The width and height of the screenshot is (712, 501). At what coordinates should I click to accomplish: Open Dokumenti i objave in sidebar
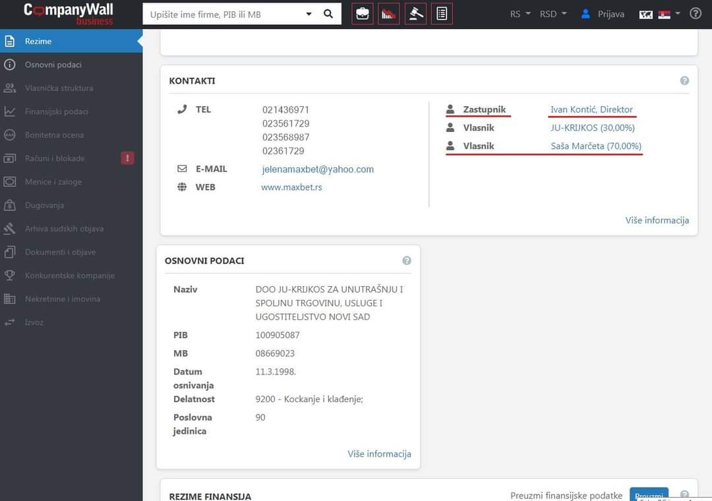point(71,252)
